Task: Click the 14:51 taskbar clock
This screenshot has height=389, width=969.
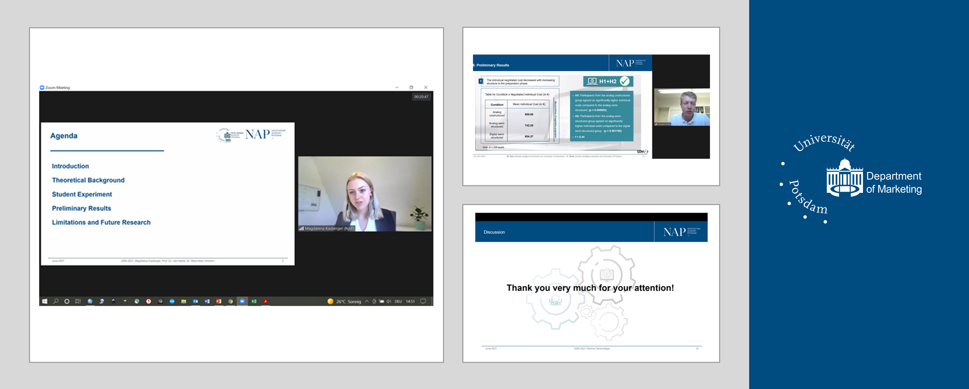Action: coord(410,301)
